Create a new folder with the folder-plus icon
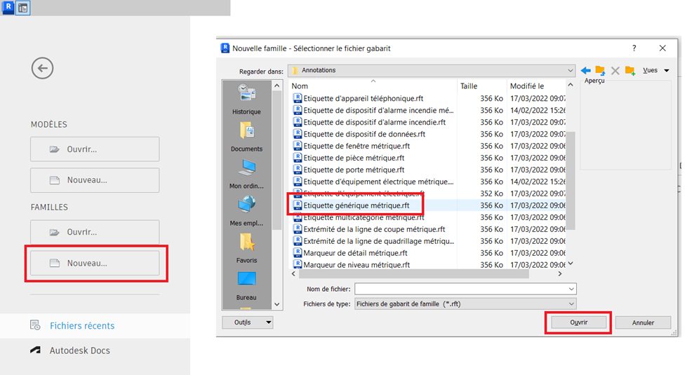Image resolution: width=687 pixels, height=375 pixels. click(x=630, y=71)
